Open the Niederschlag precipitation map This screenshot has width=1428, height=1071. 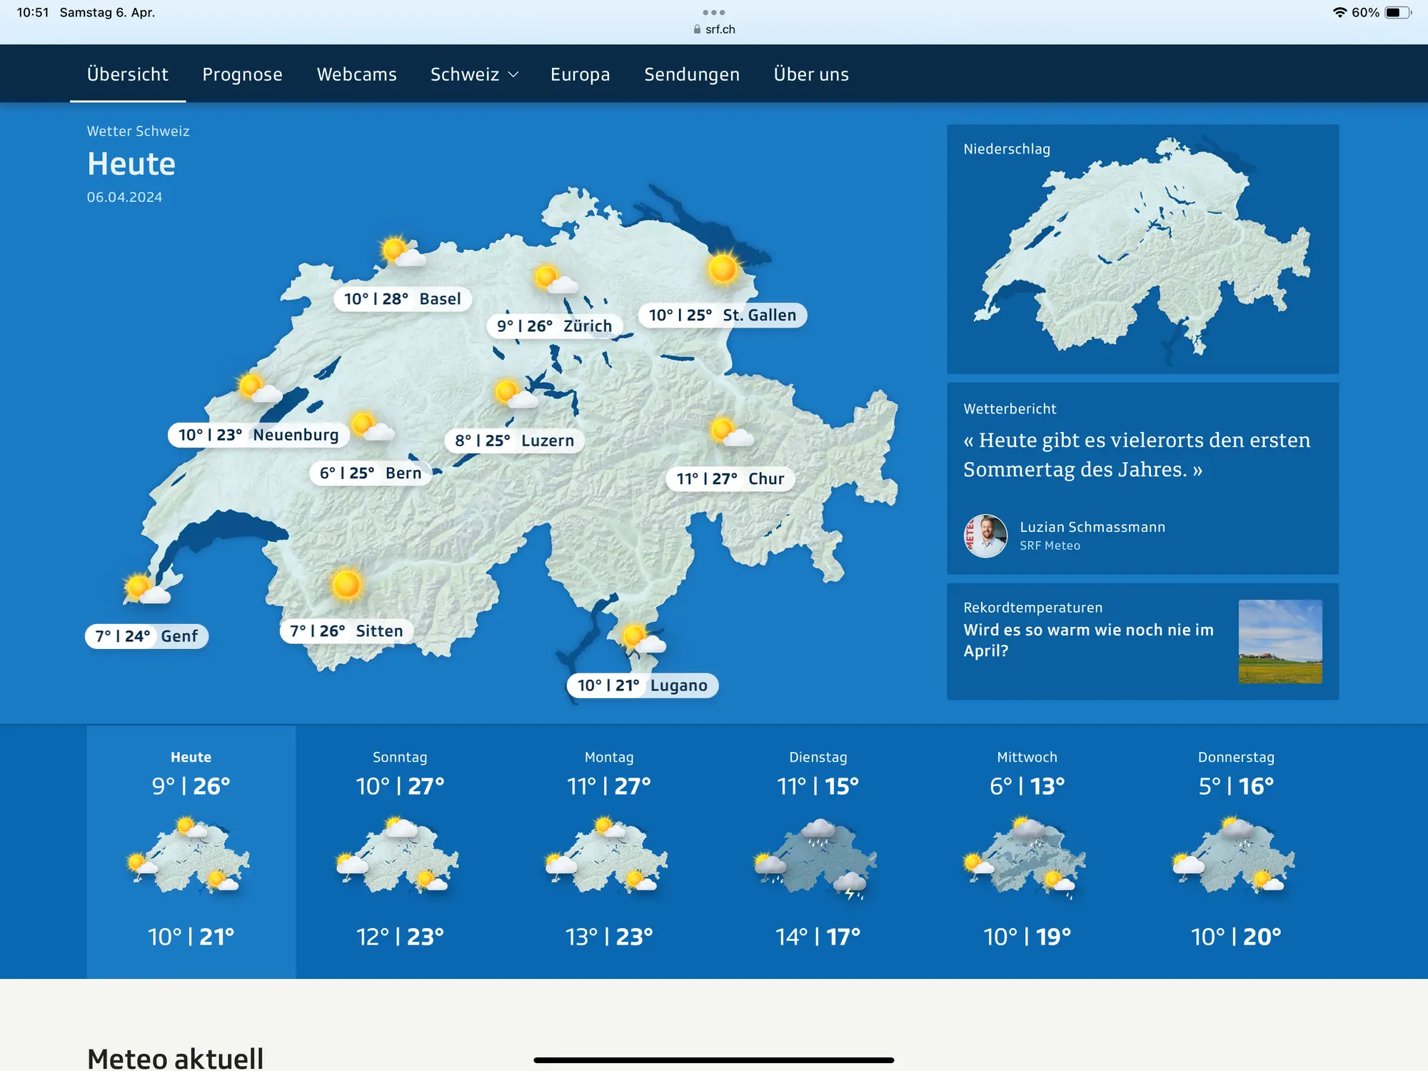(x=1142, y=248)
